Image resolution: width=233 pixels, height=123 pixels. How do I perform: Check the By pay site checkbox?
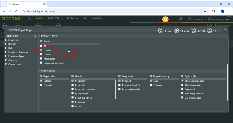[73, 85]
